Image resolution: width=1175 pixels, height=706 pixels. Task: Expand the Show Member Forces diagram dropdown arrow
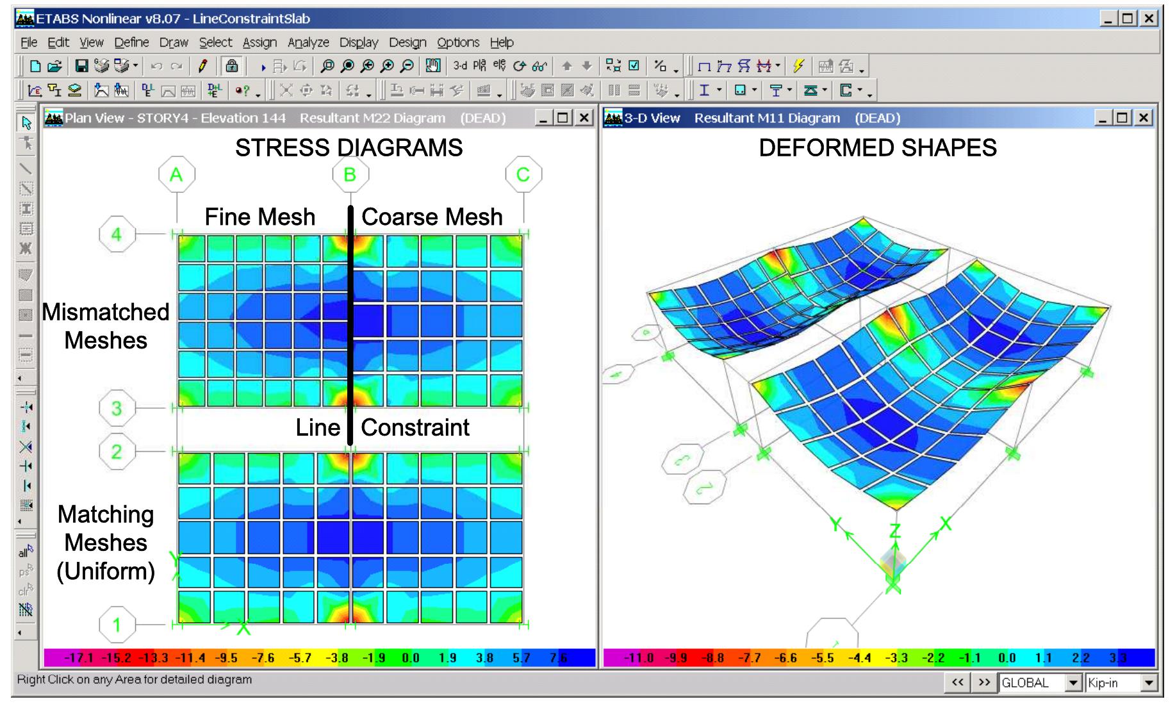pyautogui.click(x=778, y=66)
